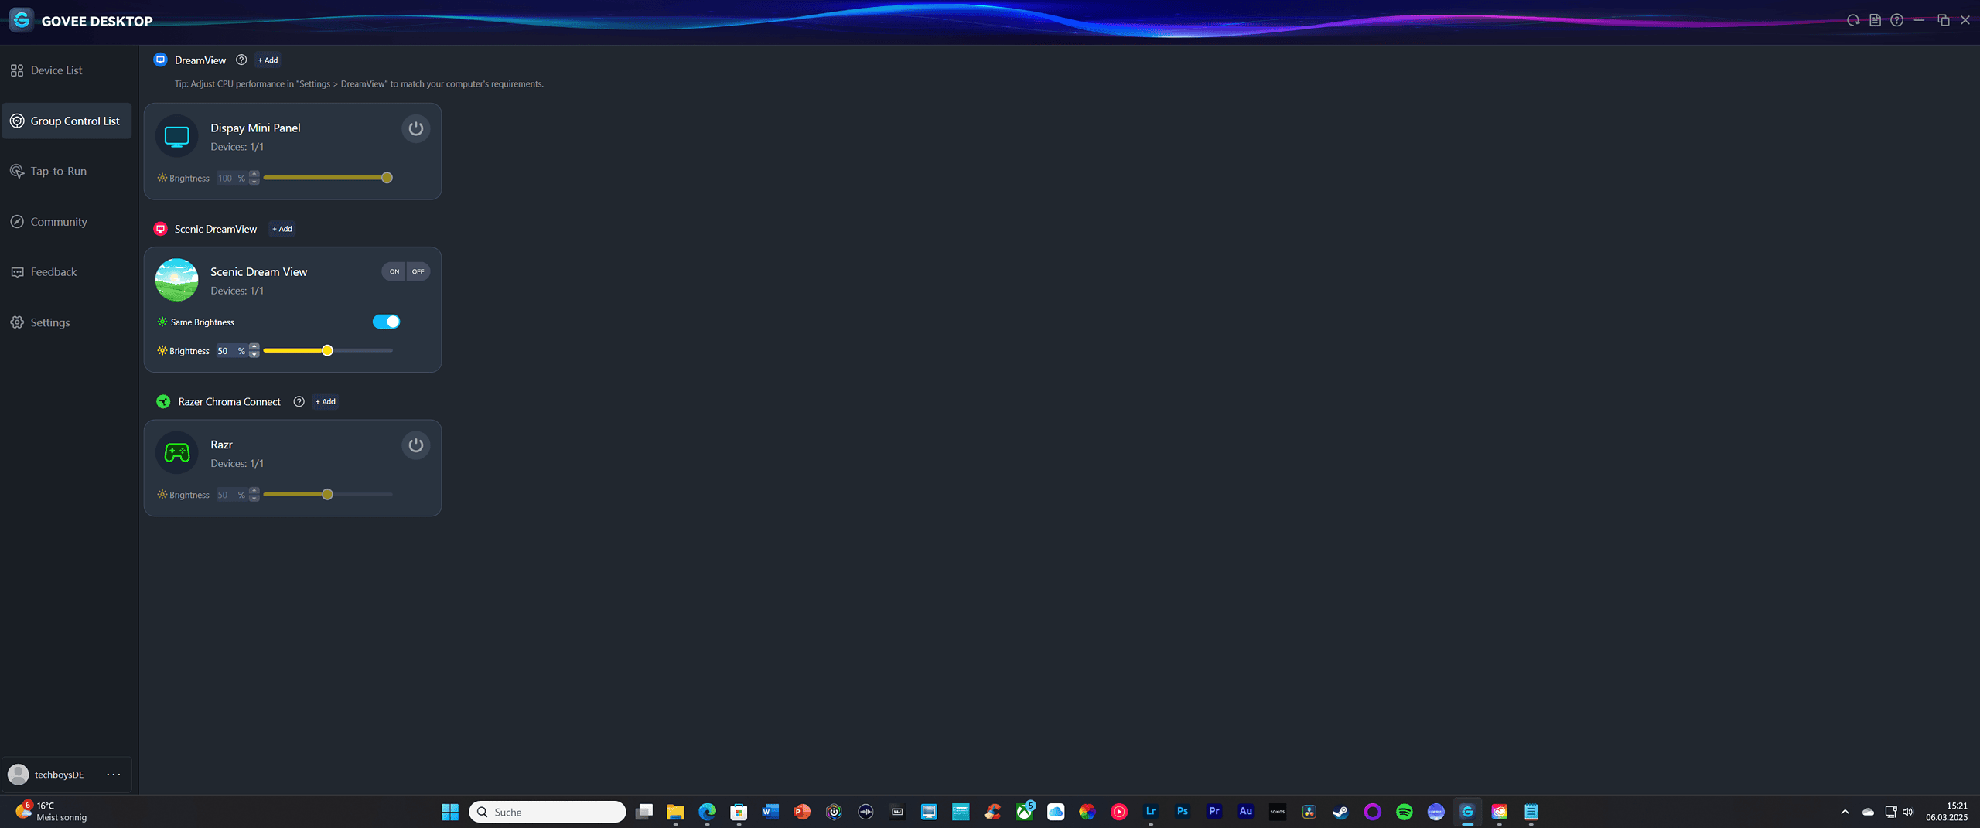
Task: Click the gamepad icon on the Razr card
Action: pyautogui.click(x=177, y=453)
